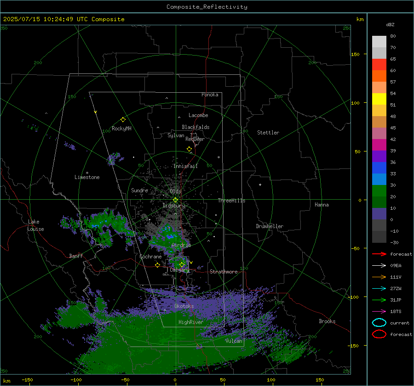This screenshot has width=414, height=386.
Task: Click the Banff town label
Action: pos(76,256)
